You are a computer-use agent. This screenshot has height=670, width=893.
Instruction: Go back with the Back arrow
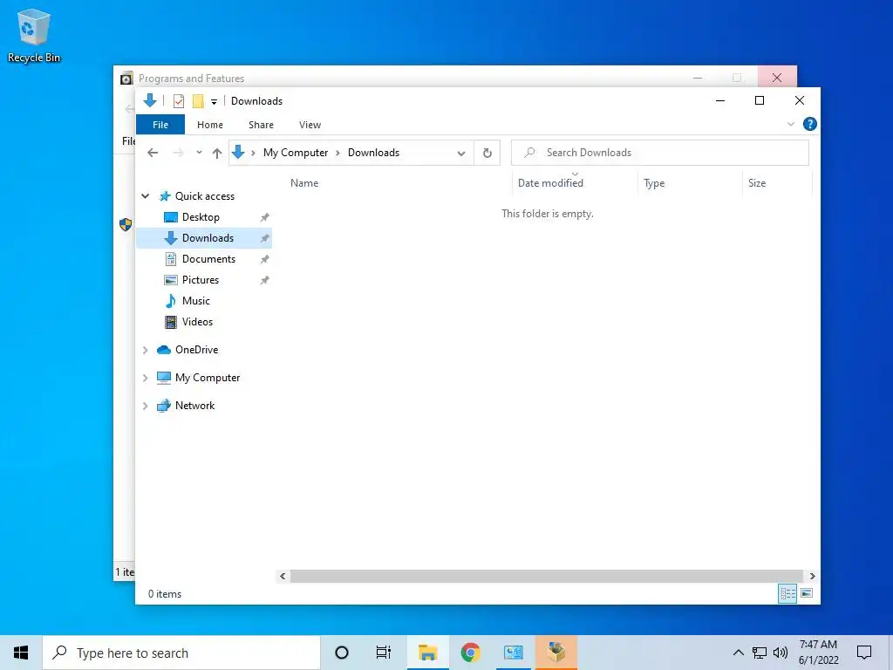point(153,153)
